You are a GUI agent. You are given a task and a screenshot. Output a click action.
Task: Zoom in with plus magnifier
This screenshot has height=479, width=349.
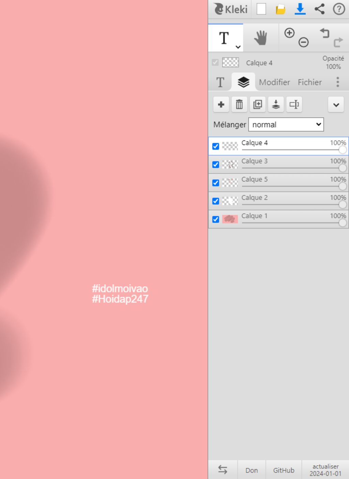[x=289, y=33]
